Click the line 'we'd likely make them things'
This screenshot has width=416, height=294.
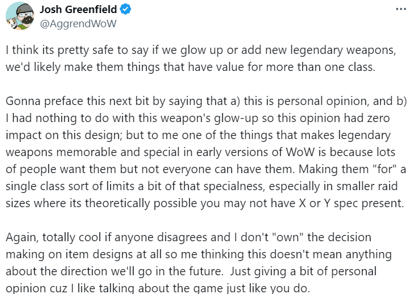(x=190, y=67)
